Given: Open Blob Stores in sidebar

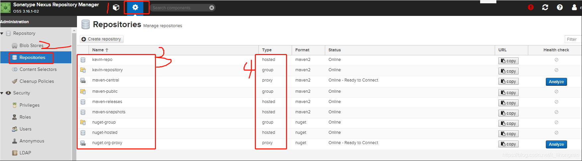Looking at the screenshot, I should click(31, 45).
